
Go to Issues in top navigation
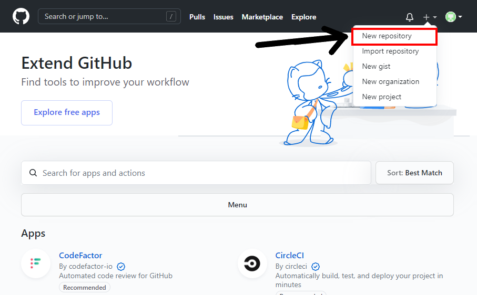pyautogui.click(x=224, y=17)
